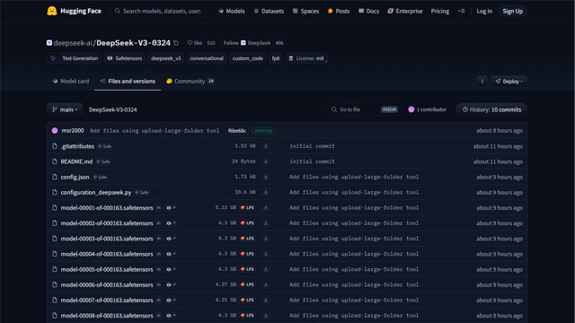Download model-00008-of-000163.safetensors
This screenshot has width=575, height=323.
click(x=266, y=315)
